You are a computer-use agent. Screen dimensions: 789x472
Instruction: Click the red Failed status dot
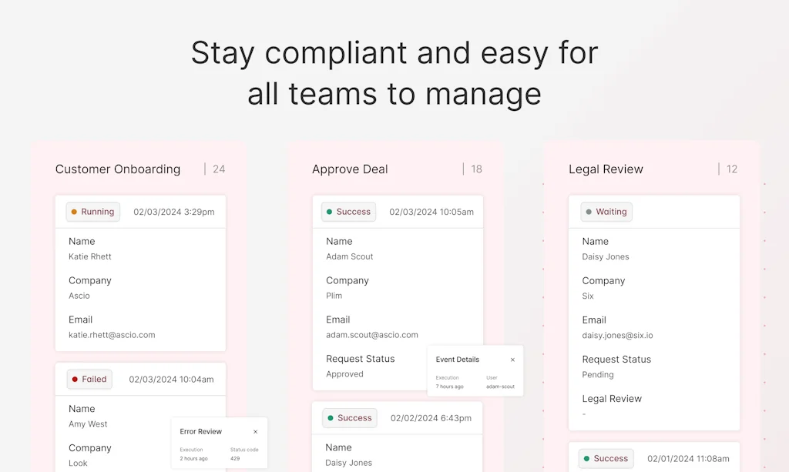coord(73,379)
